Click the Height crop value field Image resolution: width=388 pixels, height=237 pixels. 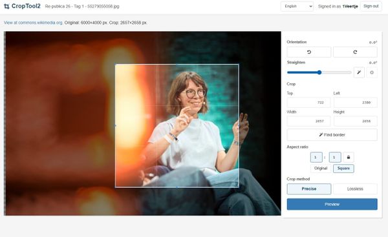pyautogui.click(x=355, y=121)
